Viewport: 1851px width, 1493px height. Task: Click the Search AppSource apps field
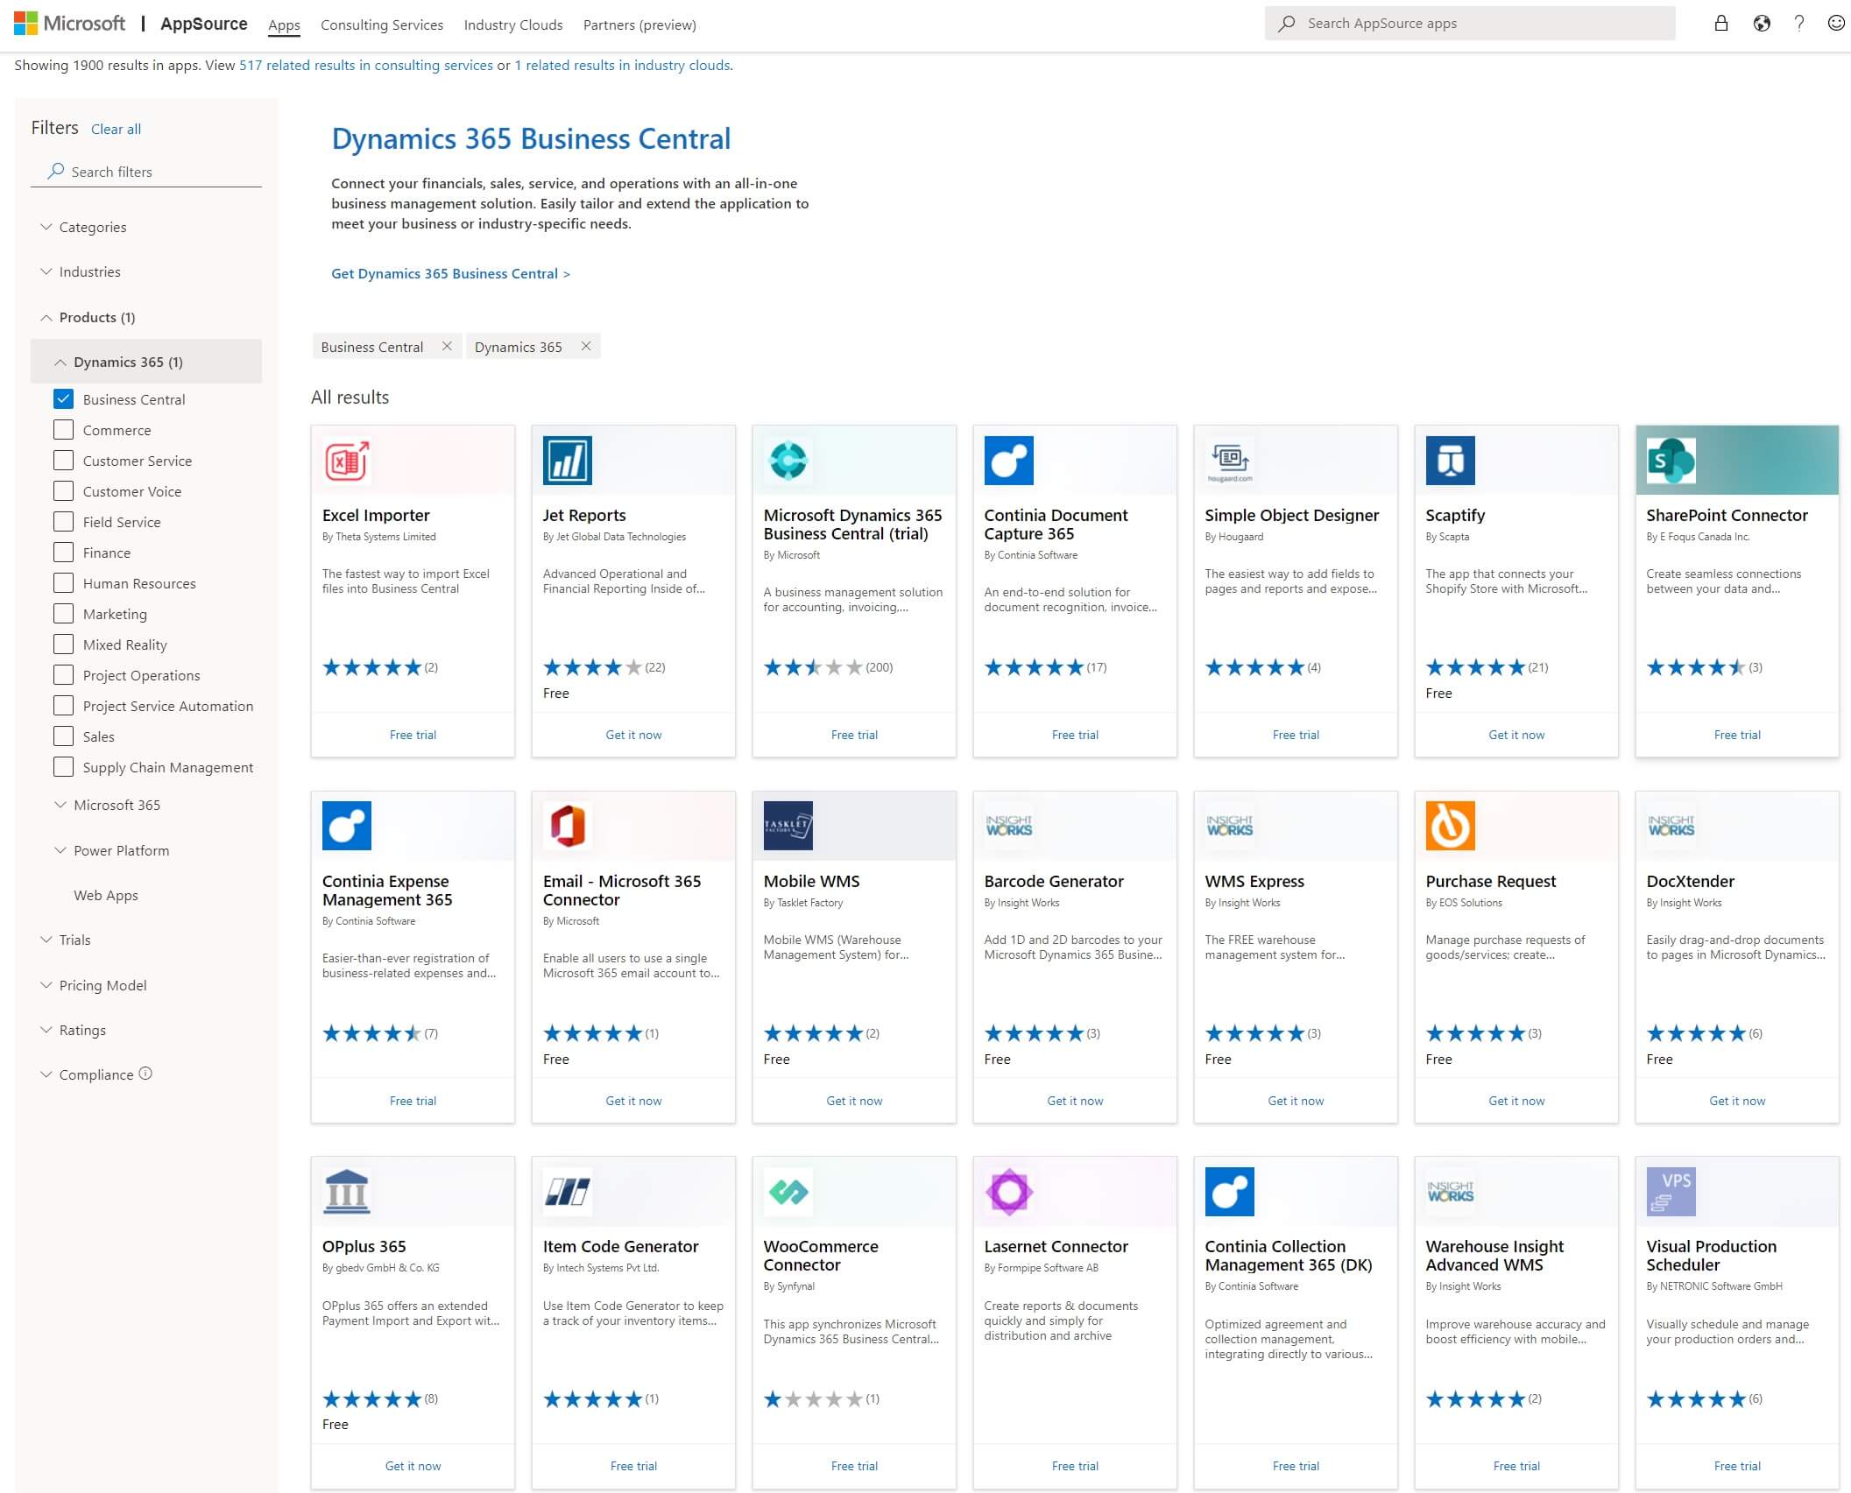point(1470,24)
